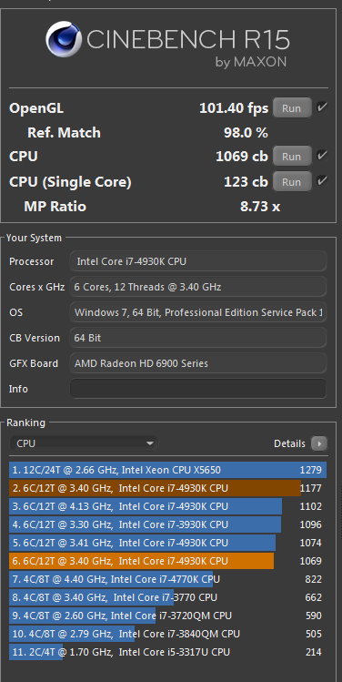Toggle the CPU test checkbox
The width and height of the screenshot is (342, 682).
tap(322, 156)
